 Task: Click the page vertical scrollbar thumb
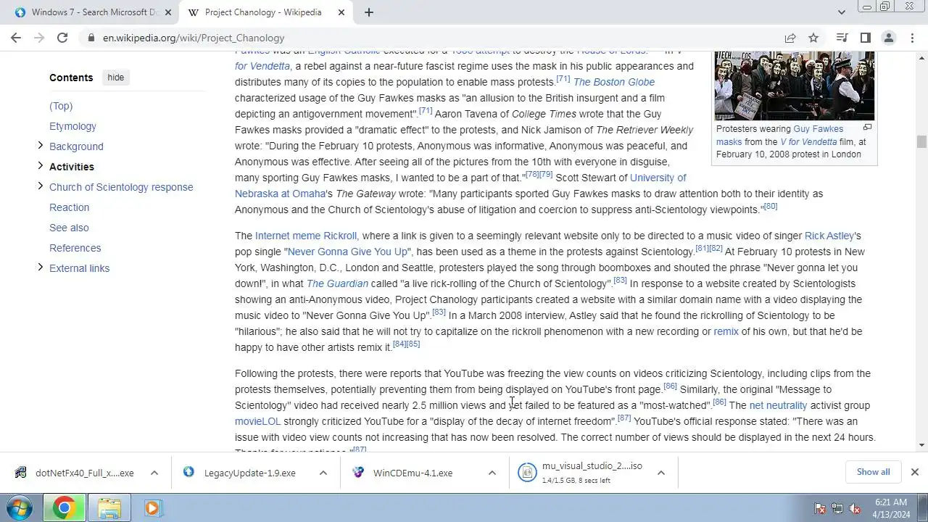pos(921,142)
